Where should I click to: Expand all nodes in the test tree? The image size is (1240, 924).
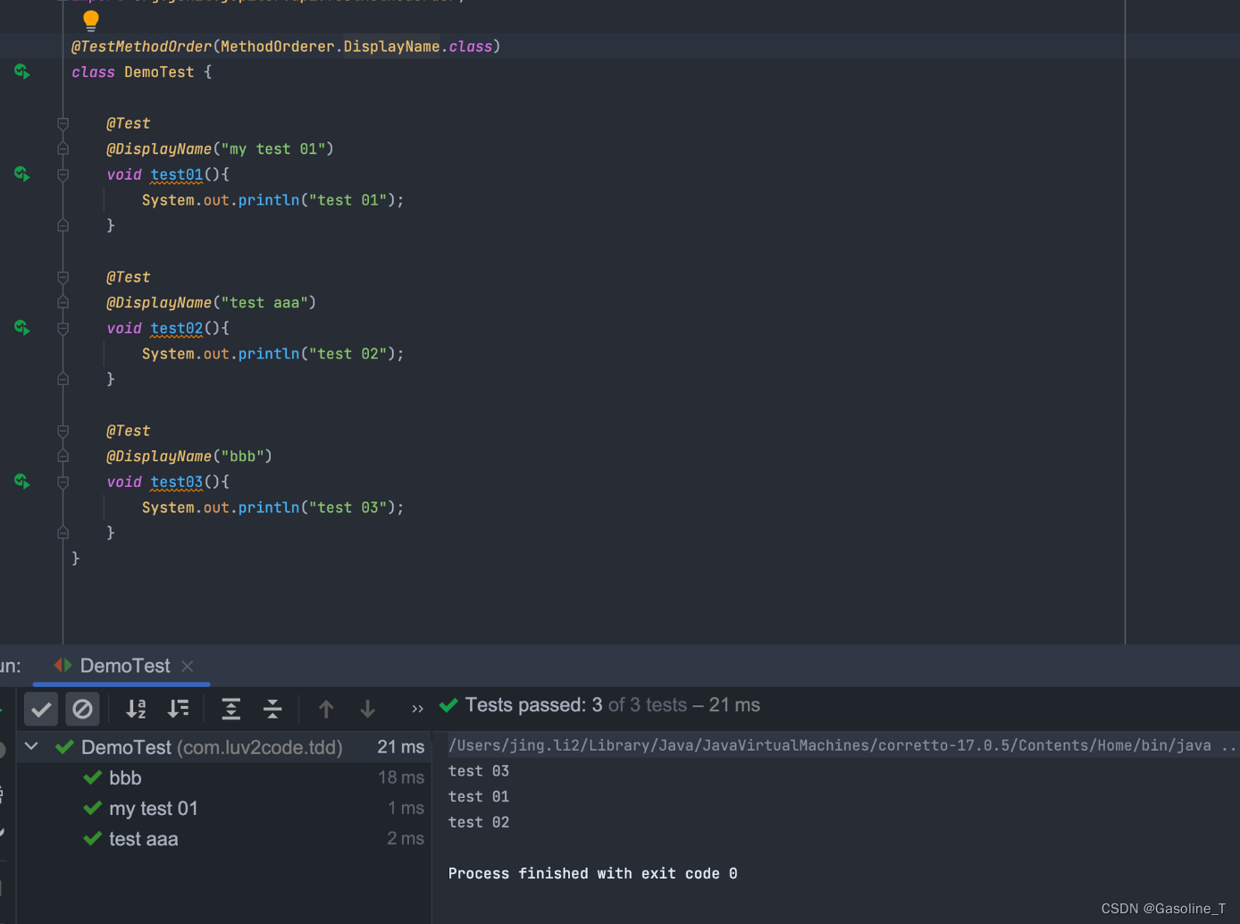point(230,709)
